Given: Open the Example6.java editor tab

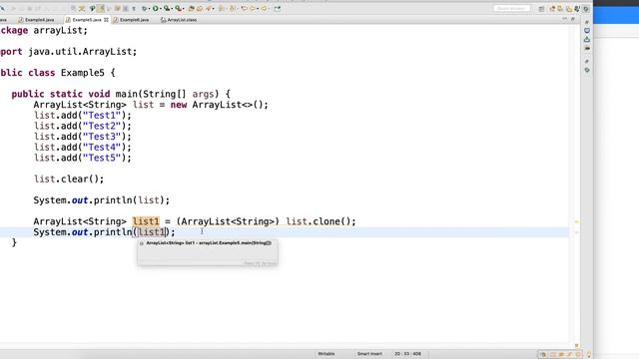Looking at the screenshot, I should click(131, 20).
